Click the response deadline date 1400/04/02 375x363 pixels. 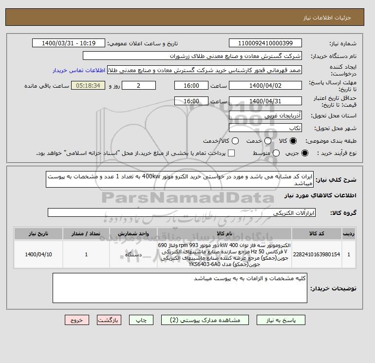pyautogui.click(x=265, y=85)
